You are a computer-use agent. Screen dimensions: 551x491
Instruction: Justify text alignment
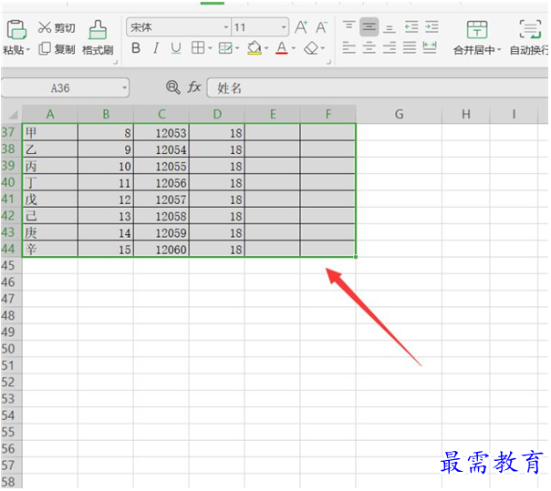[410, 47]
